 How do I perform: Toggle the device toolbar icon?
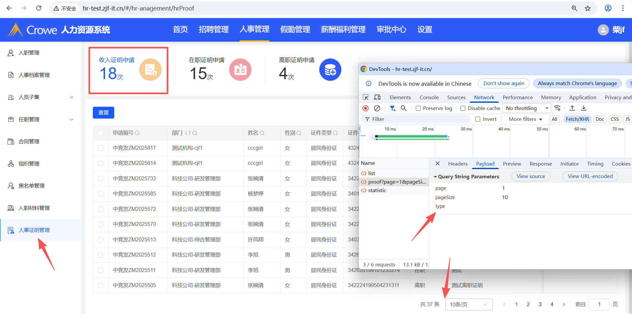click(x=377, y=98)
